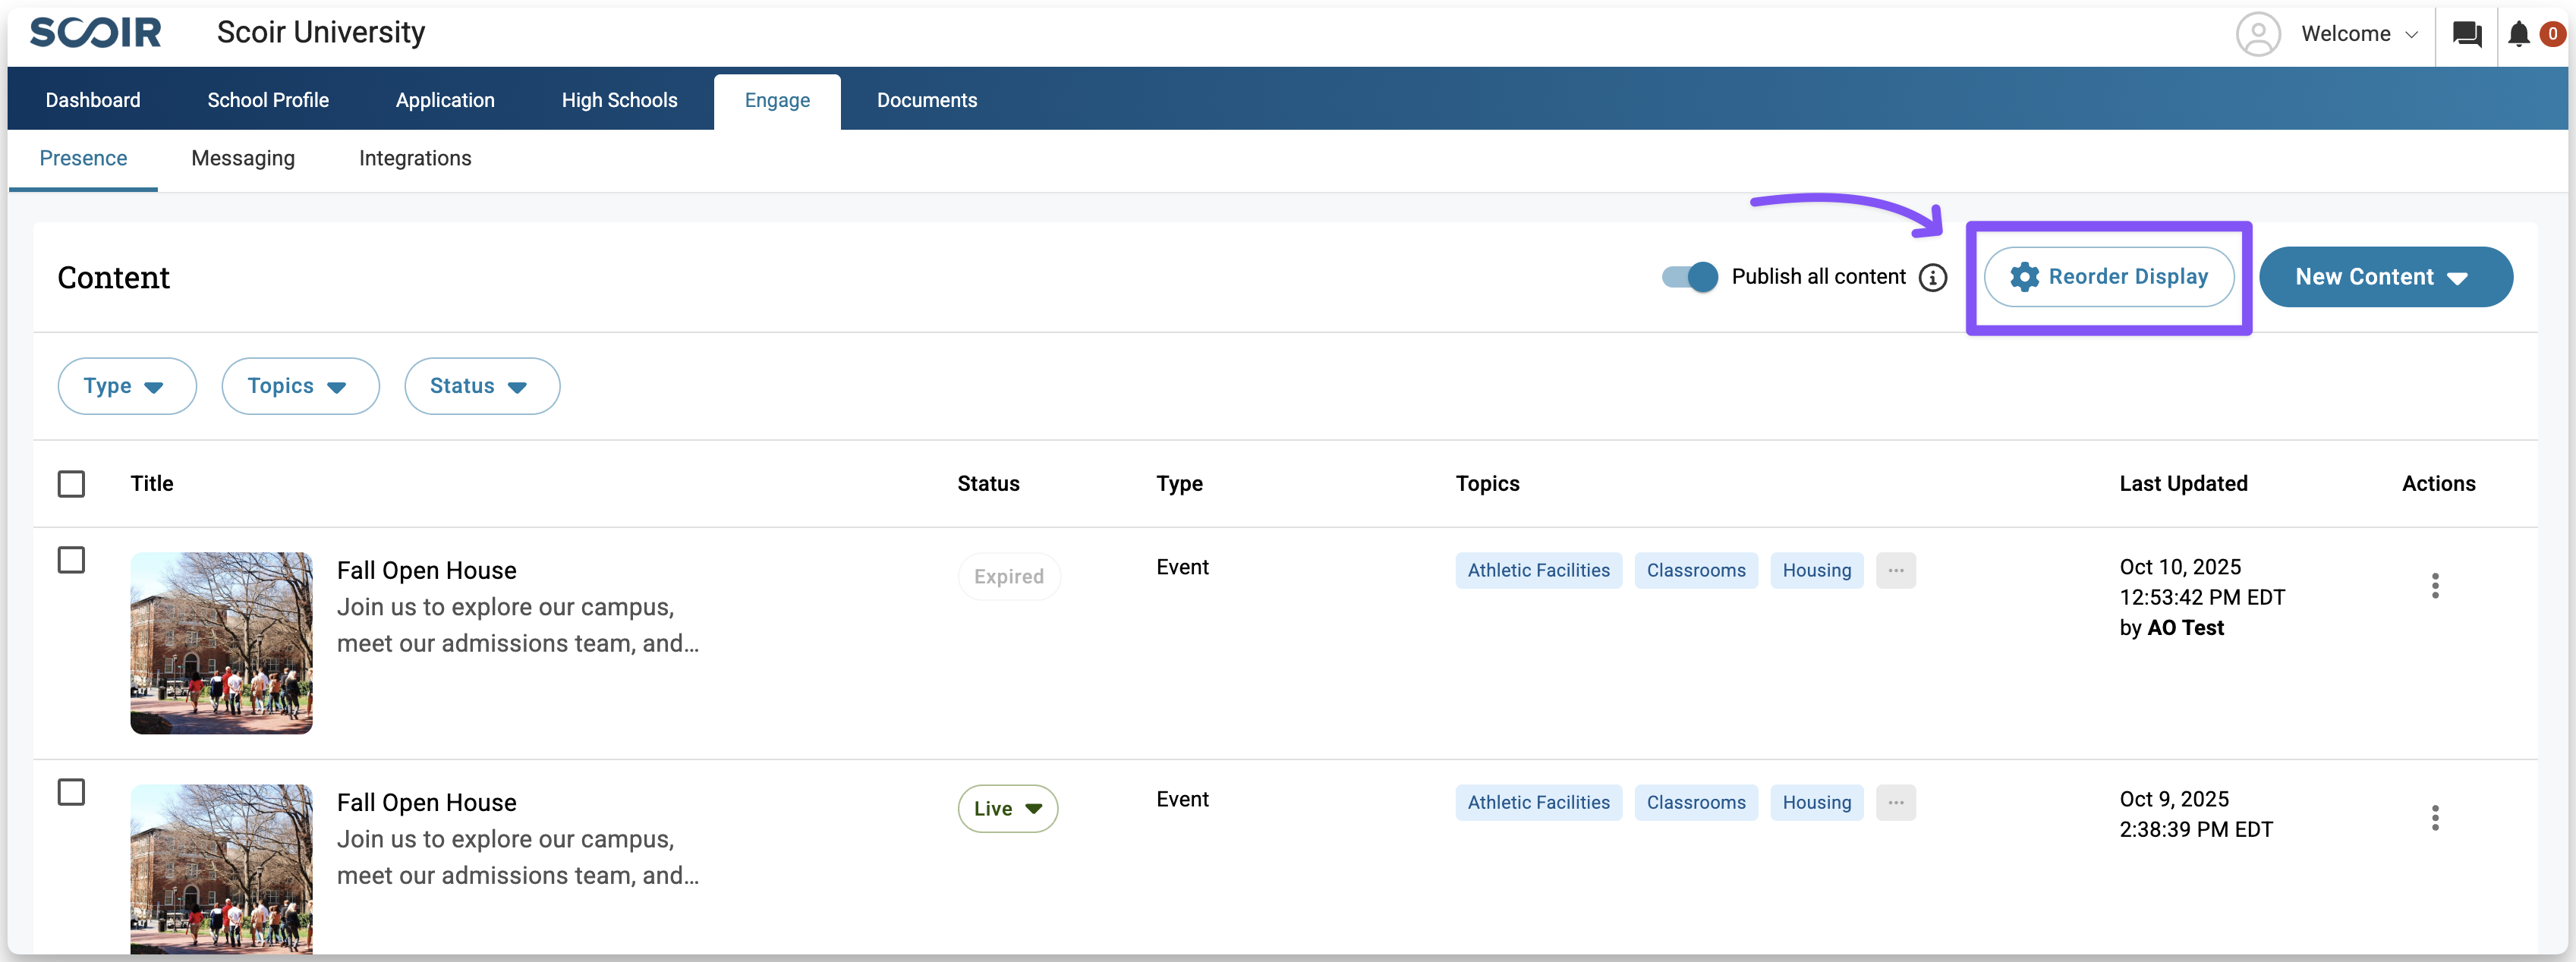Open the notifications bell icon
Screen dimensions: 2576x962
point(2518,34)
